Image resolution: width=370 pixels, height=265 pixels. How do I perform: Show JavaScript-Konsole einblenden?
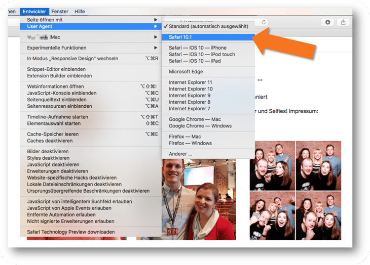pos(91,93)
